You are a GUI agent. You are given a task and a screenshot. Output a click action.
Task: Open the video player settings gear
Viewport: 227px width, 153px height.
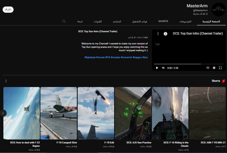point(214,68)
